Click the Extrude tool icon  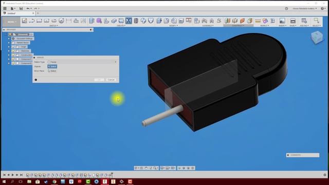point(92,21)
